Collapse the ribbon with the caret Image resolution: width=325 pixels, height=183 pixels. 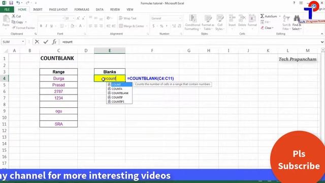322,34
